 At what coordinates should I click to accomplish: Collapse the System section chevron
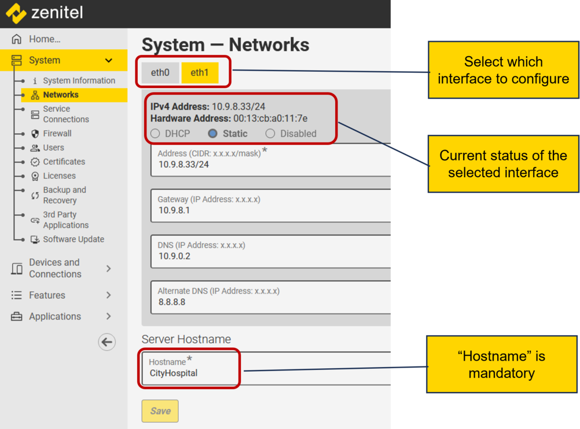click(108, 60)
